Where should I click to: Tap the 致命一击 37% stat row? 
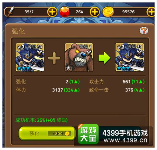[117, 90]
